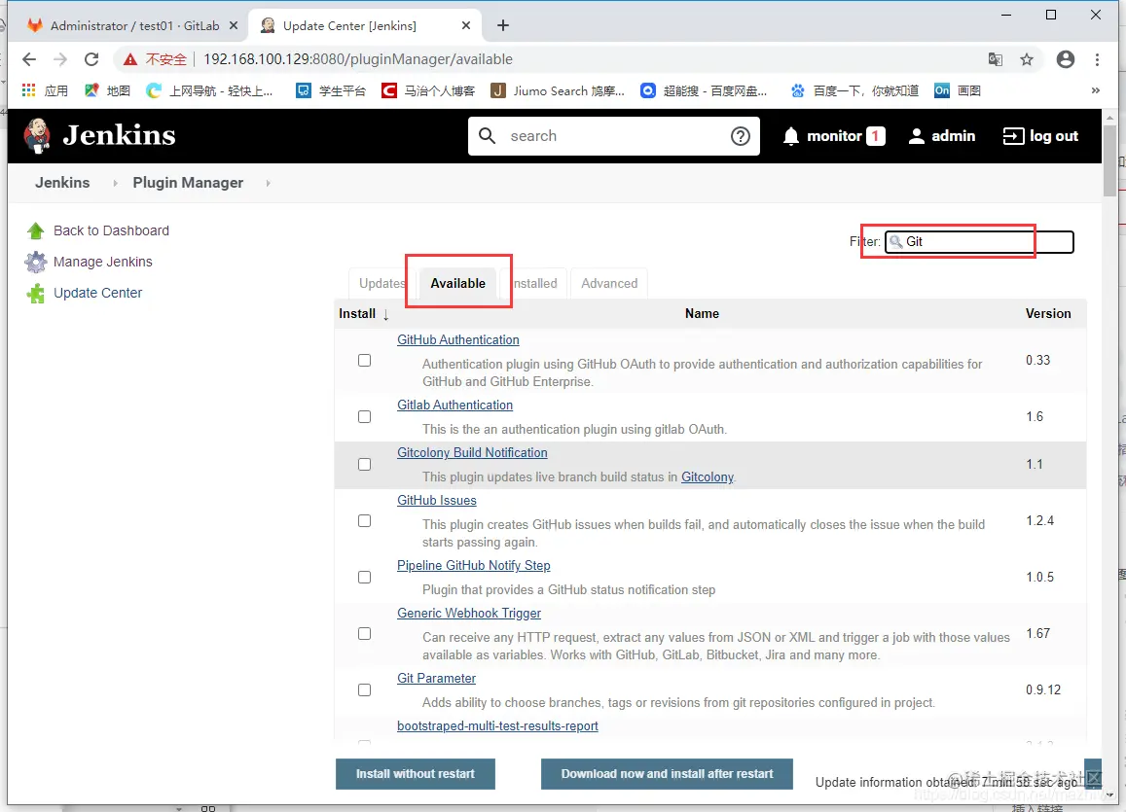Click Download now and install after restart
The image size is (1126, 812).
coord(667,774)
